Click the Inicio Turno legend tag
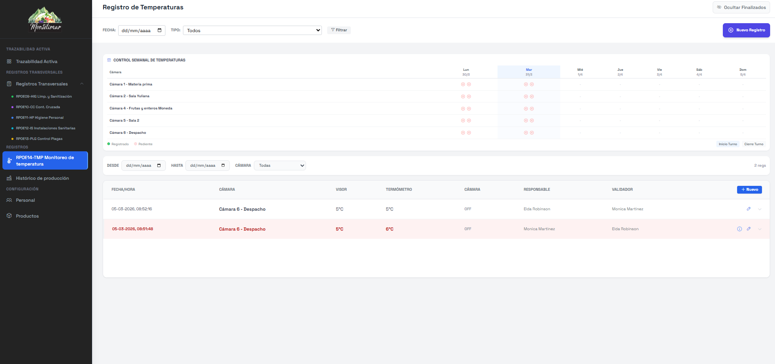The width and height of the screenshot is (775, 364). pos(728,144)
